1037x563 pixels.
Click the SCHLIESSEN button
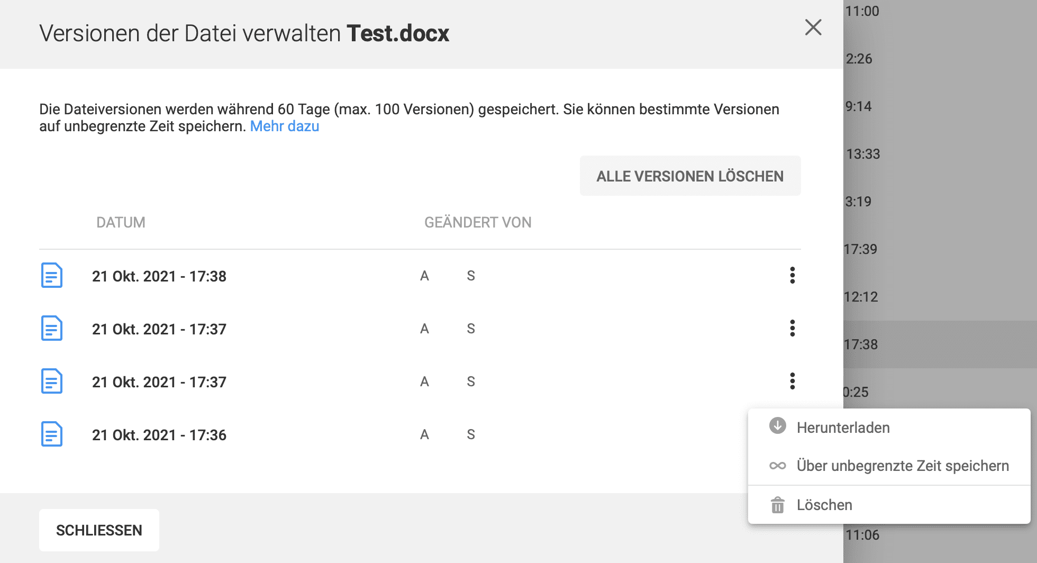click(99, 530)
